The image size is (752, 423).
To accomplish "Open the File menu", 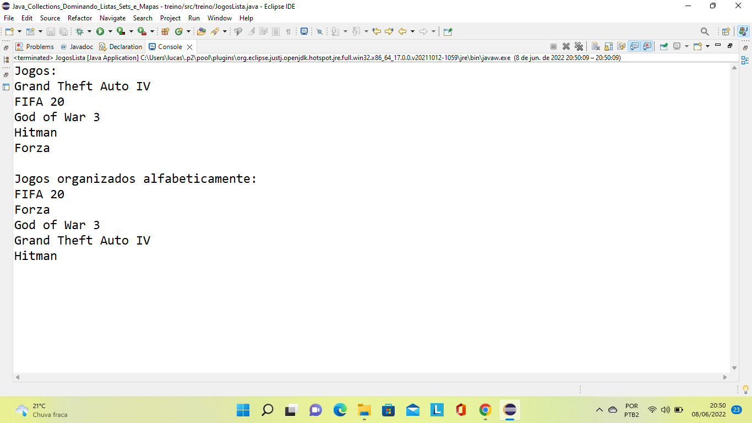I will point(9,18).
